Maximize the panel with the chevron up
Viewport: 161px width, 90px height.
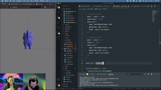click(x=155, y=74)
